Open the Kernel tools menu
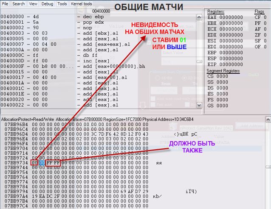Image resolution: width=271 pixels, height=209 pixels. click(82, 4)
